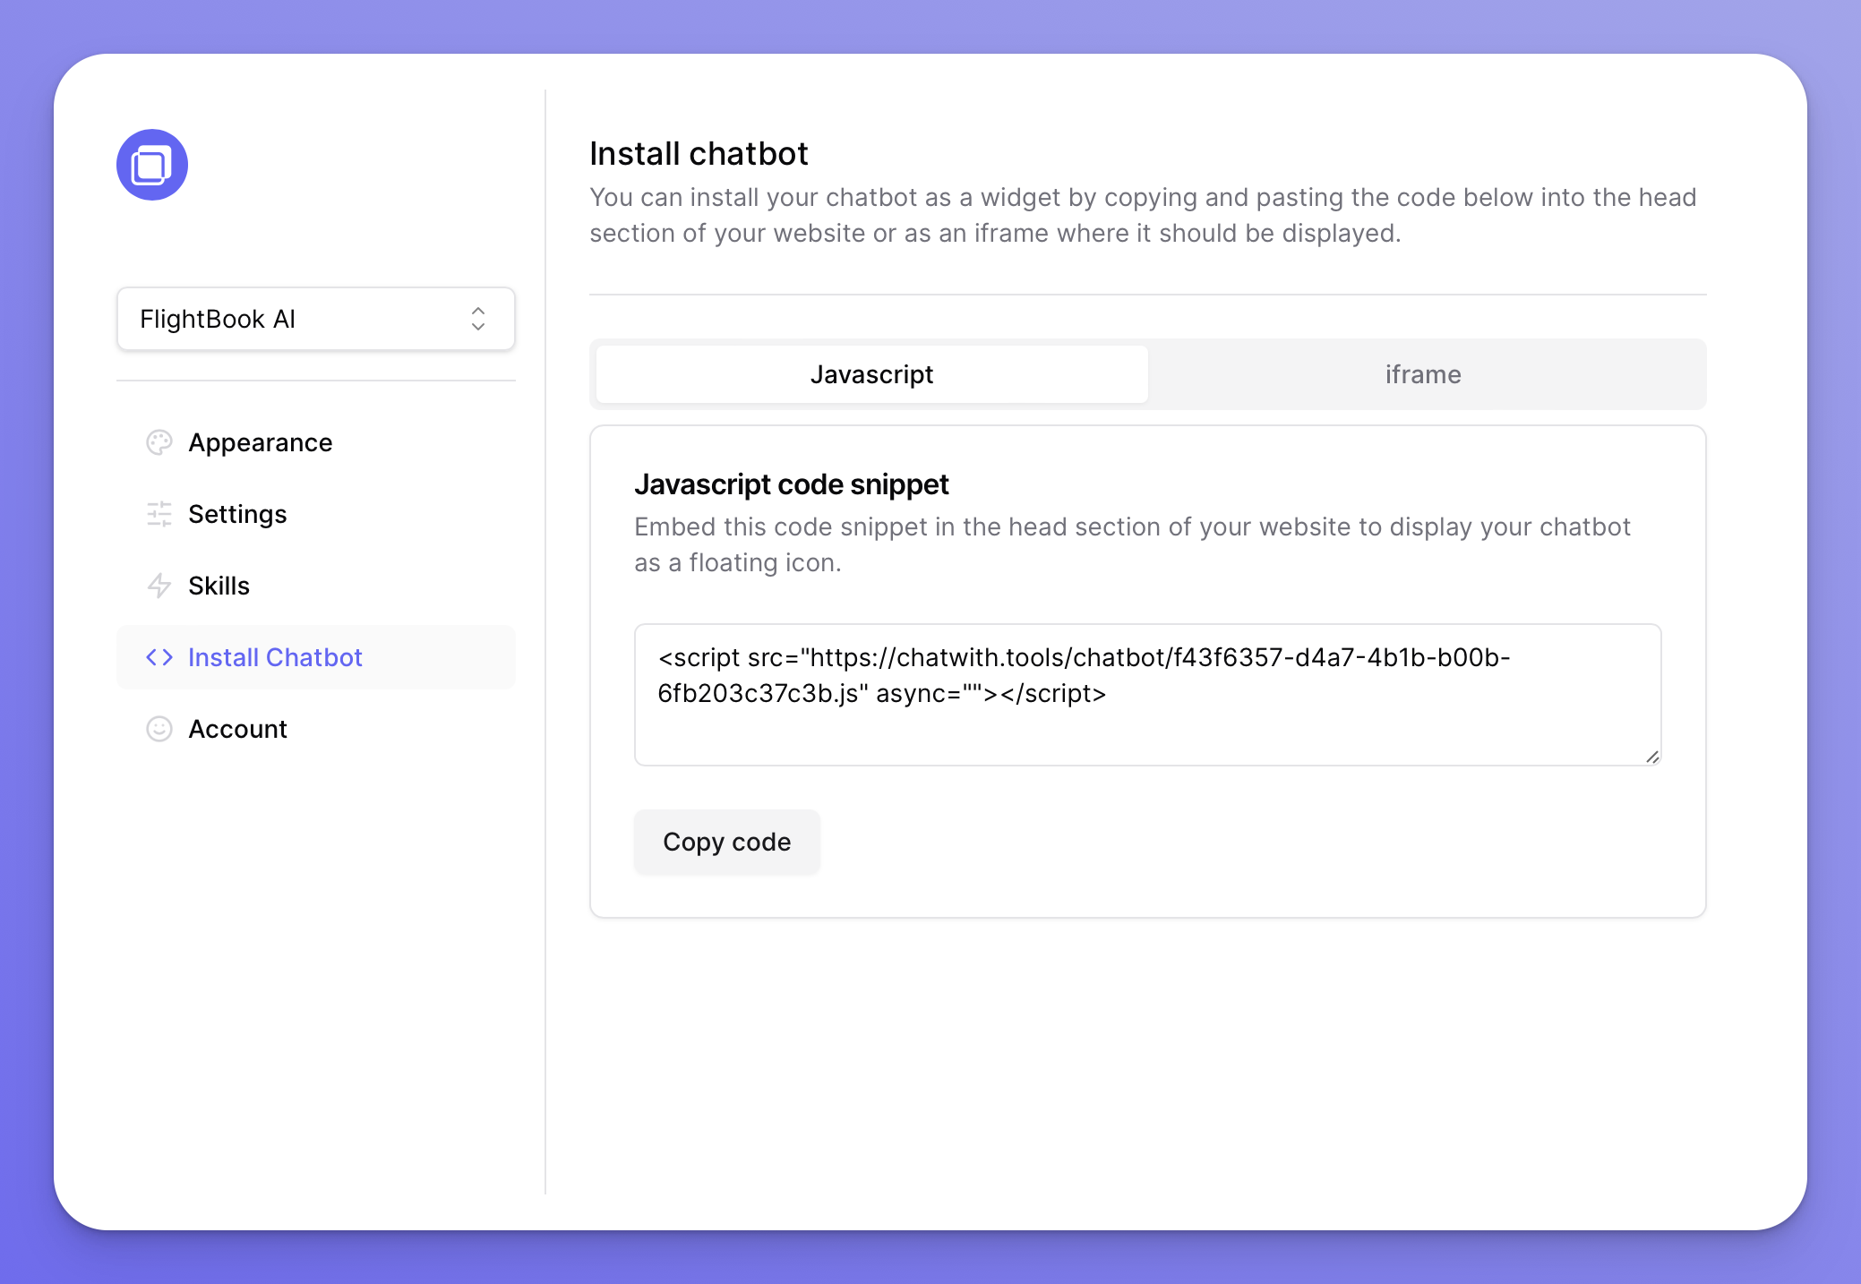This screenshot has height=1284, width=1861.
Task: Open the Appearance page from the sidebar
Action: tap(260, 442)
